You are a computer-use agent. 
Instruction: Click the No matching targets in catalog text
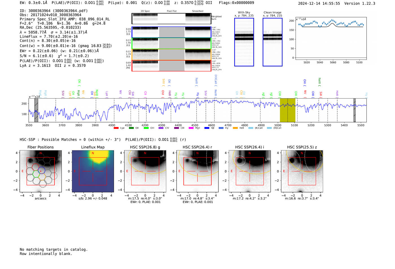54,250
